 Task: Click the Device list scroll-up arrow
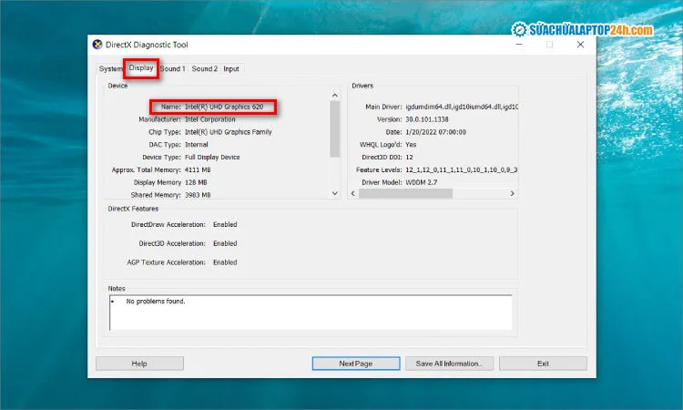coord(335,96)
